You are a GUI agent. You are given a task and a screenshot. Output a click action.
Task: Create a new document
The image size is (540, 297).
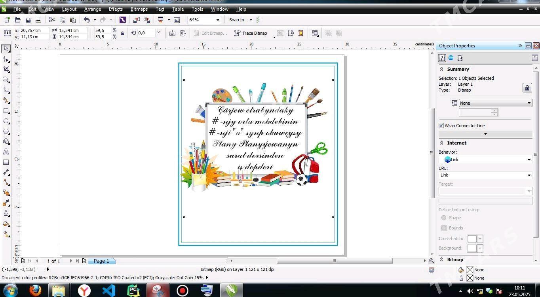click(7, 20)
